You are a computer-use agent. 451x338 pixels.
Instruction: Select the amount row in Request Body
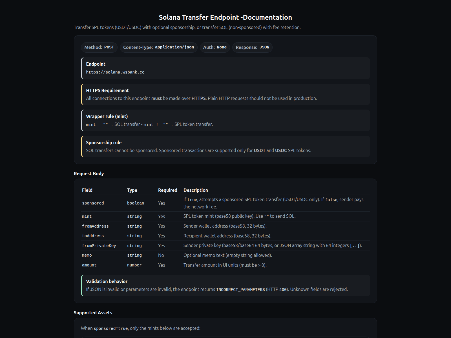89,265
